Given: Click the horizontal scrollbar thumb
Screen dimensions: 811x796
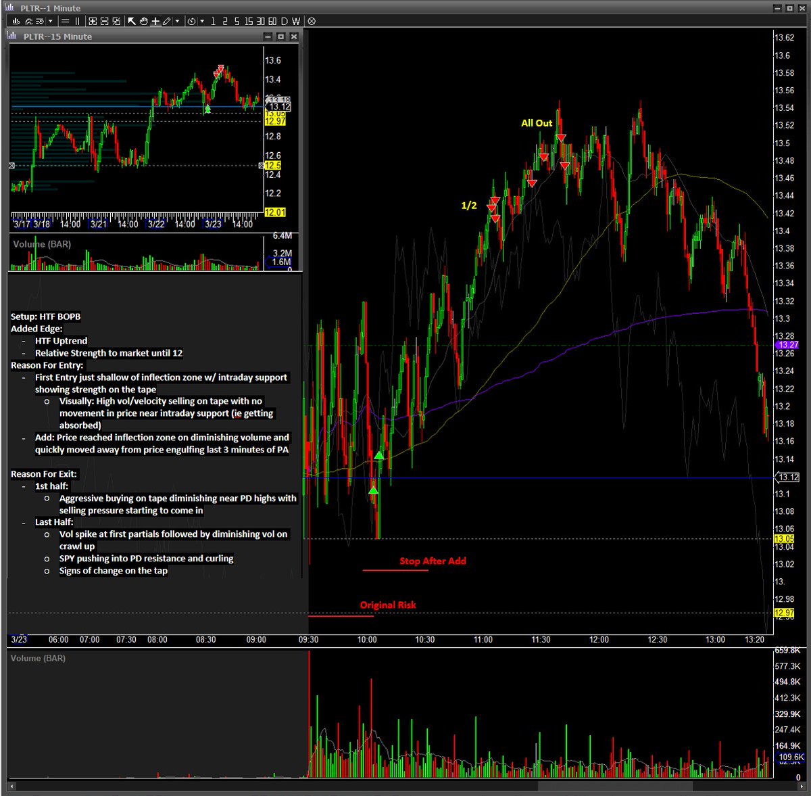Looking at the screenshot, I should (x=615, y=787).
